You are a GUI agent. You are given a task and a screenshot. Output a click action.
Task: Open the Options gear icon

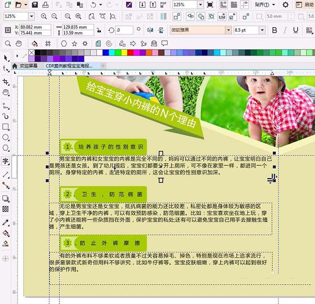pyautogui.click(x=286, y=4)
